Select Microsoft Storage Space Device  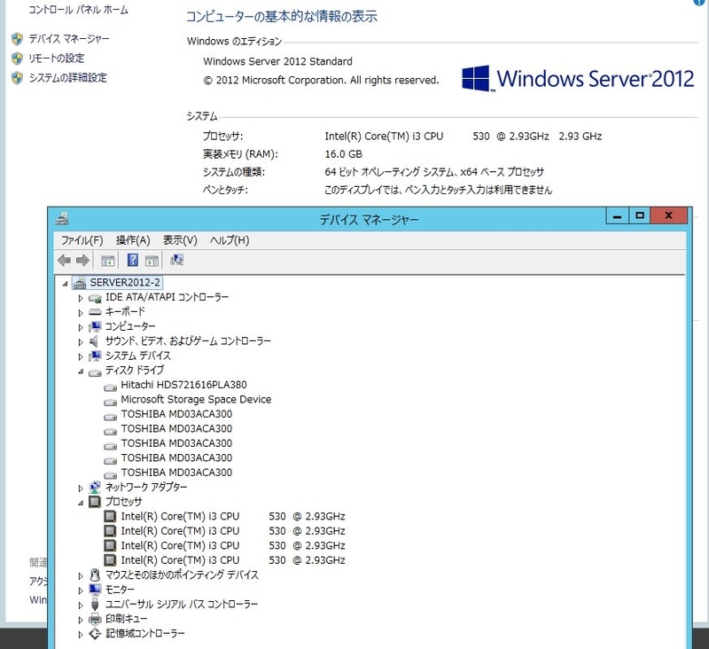196,399
